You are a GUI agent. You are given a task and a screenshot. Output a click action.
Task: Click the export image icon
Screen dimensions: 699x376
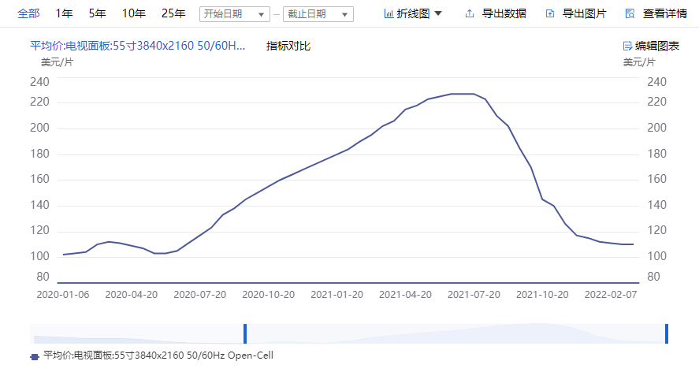click(x=549, y=13)
